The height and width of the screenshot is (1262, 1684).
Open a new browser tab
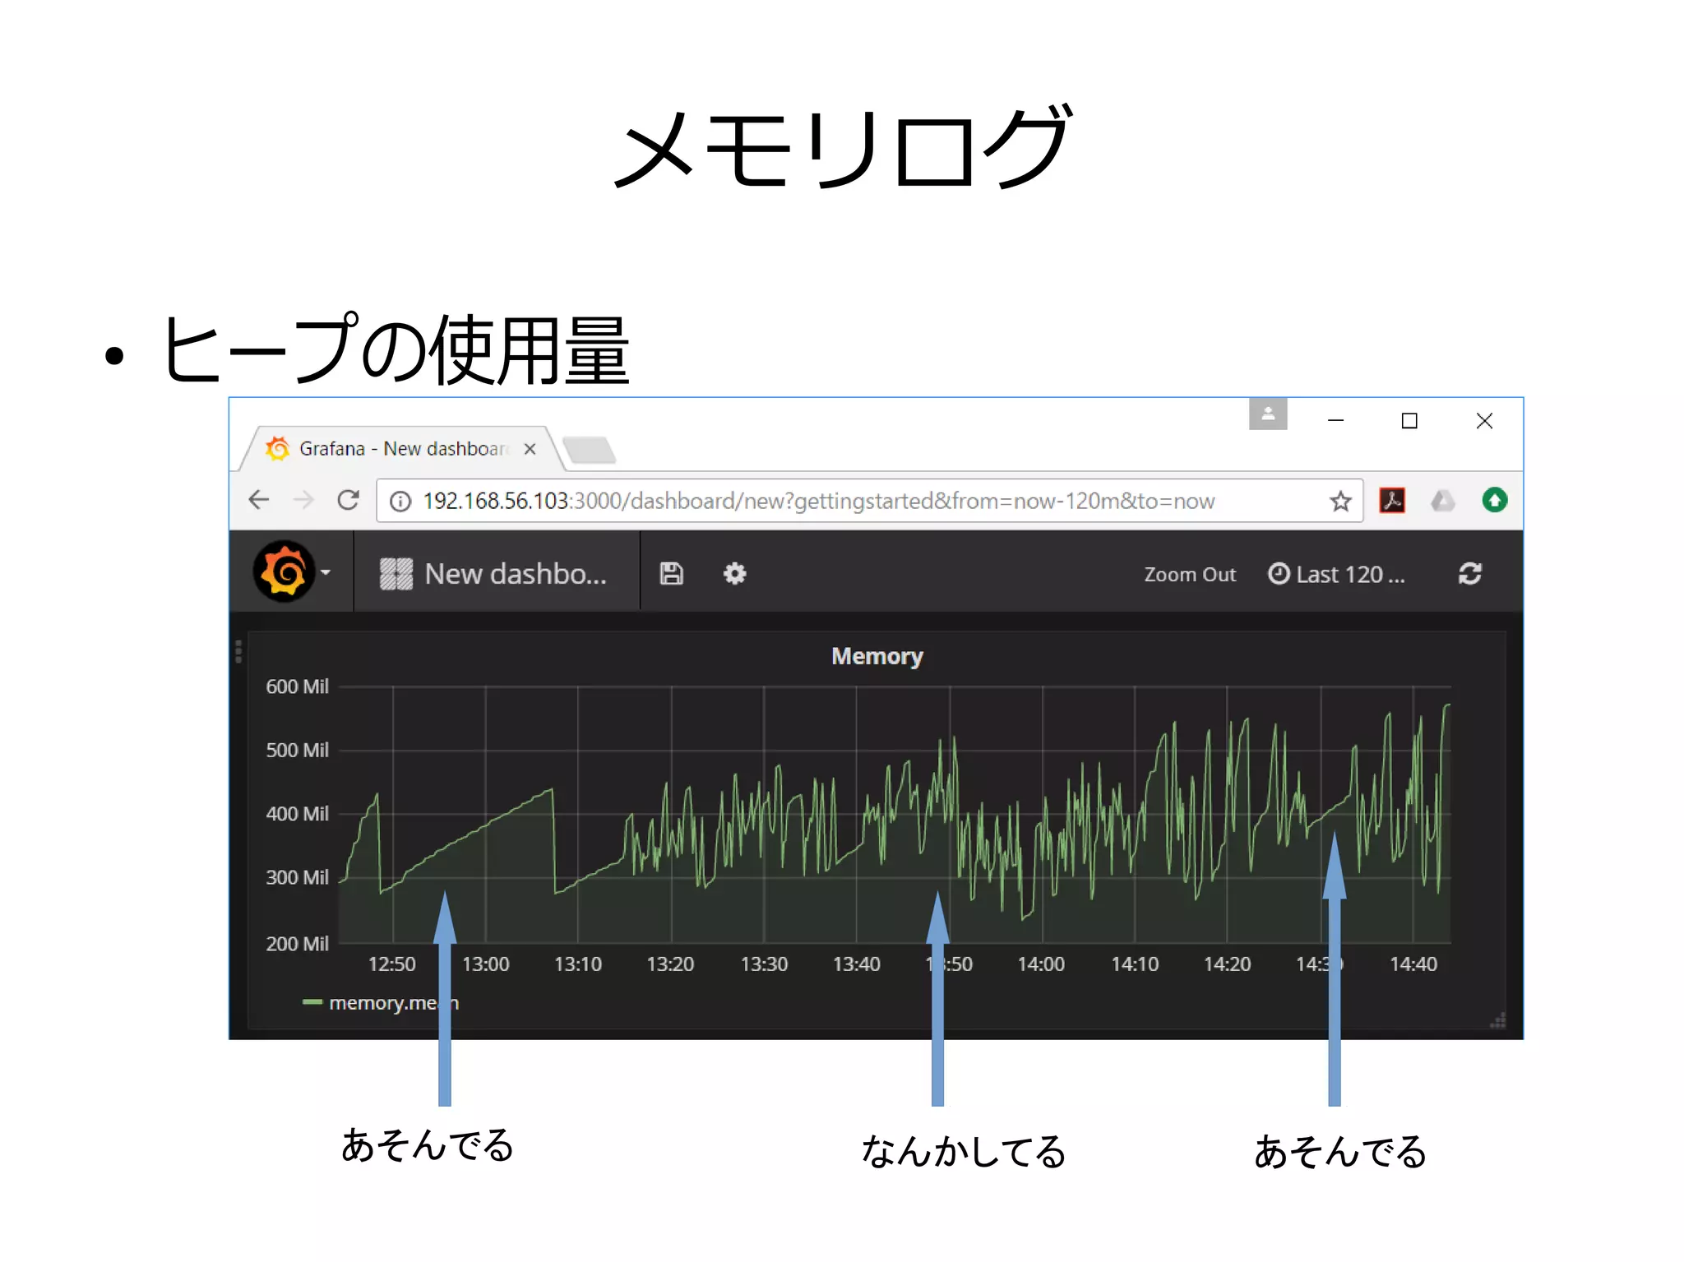click(590, 450)
